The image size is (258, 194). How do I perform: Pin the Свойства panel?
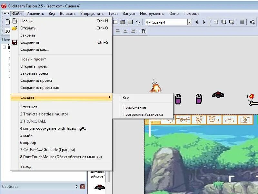pyautogui.click(x=76, y=187)
